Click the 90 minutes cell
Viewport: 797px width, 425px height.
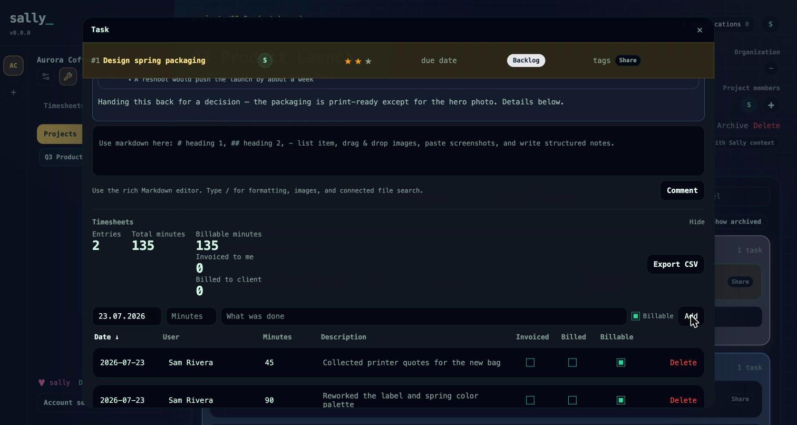click(269, 401)
